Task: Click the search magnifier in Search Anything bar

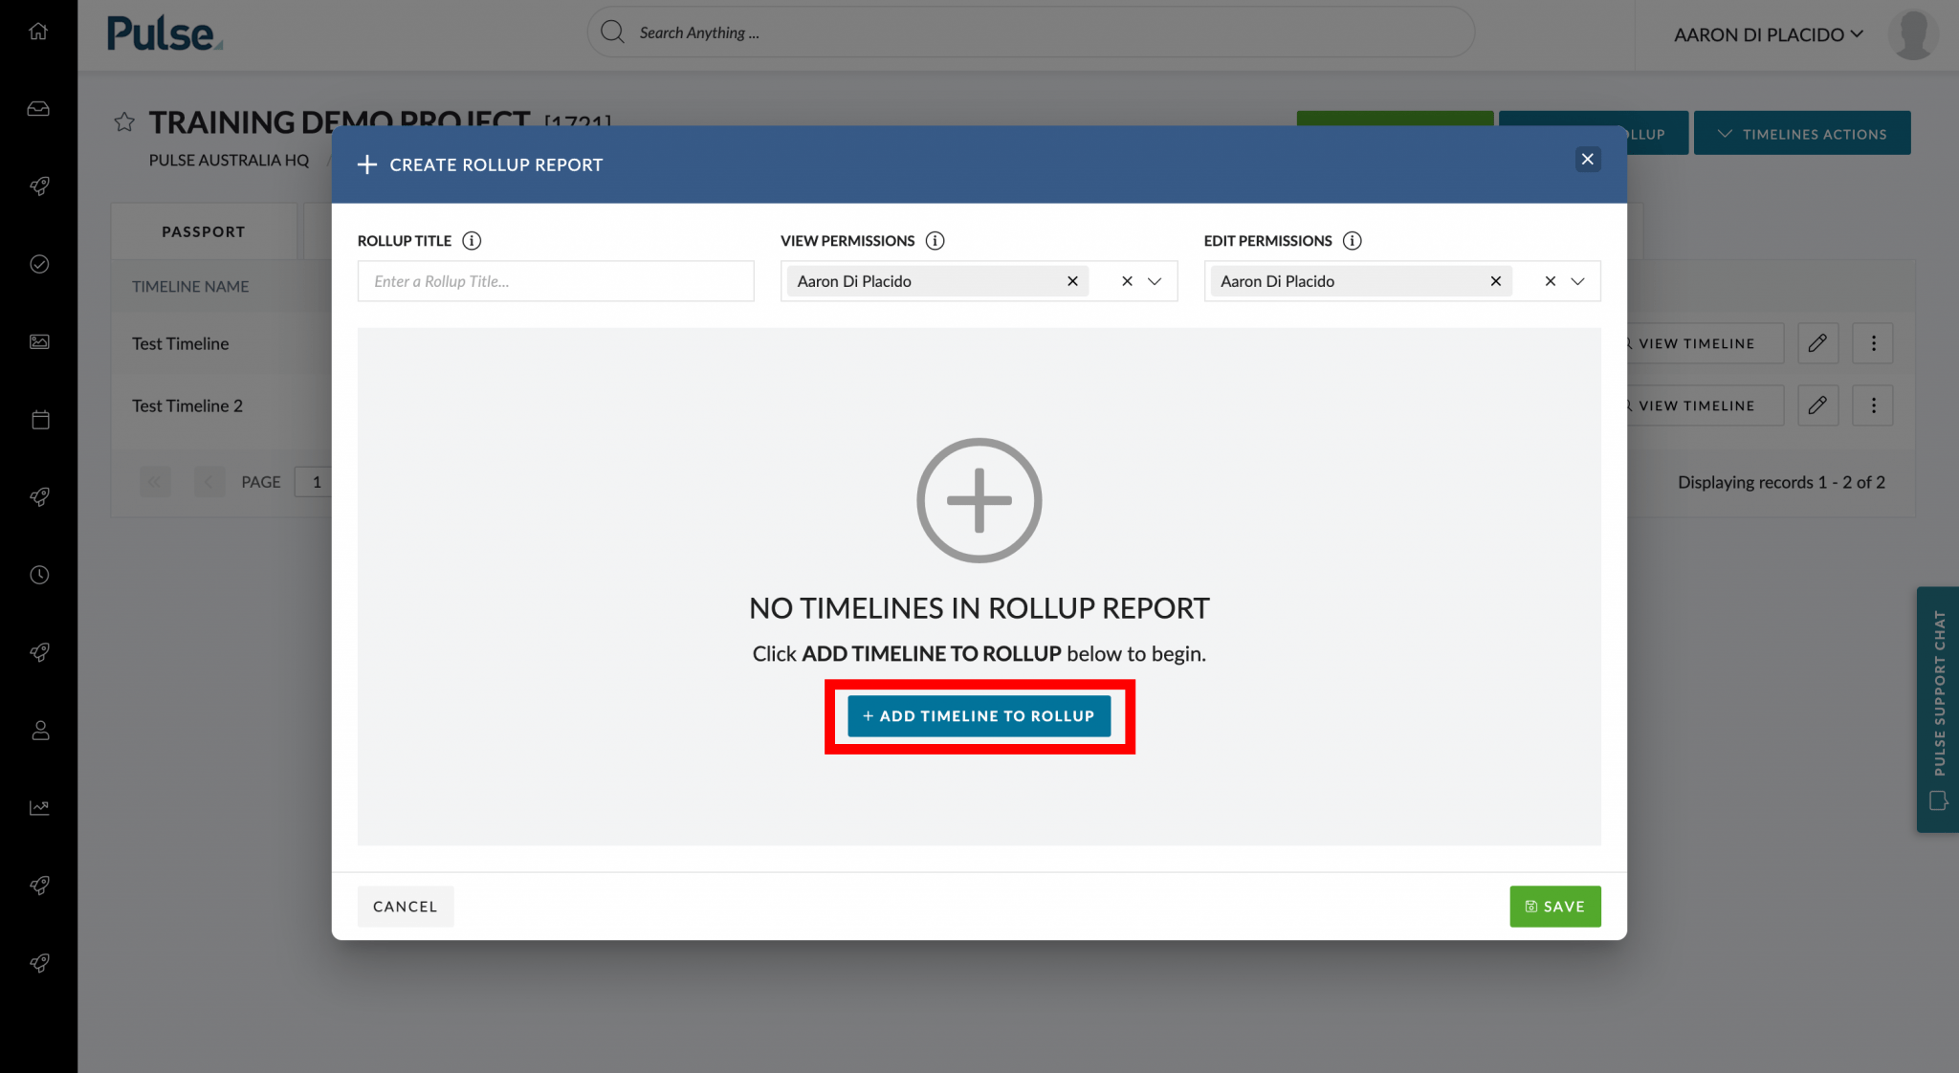Action: pos(612,32)
